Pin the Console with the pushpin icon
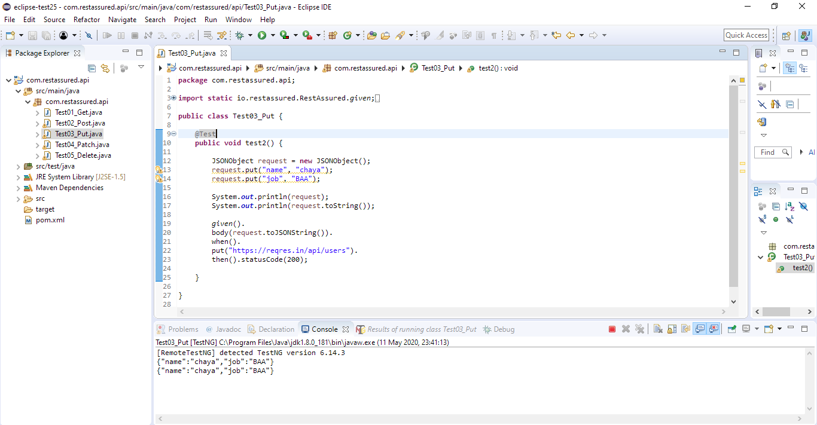Viewport: 817px width, 425px height. click(x=731, y=329)
